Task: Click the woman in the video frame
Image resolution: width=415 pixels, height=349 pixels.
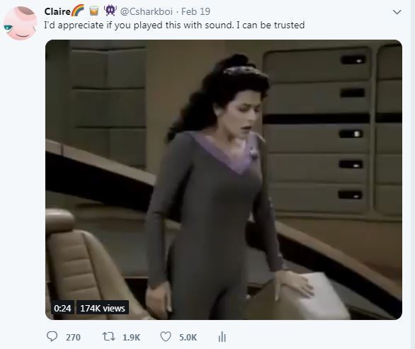Action: (217, 187)
